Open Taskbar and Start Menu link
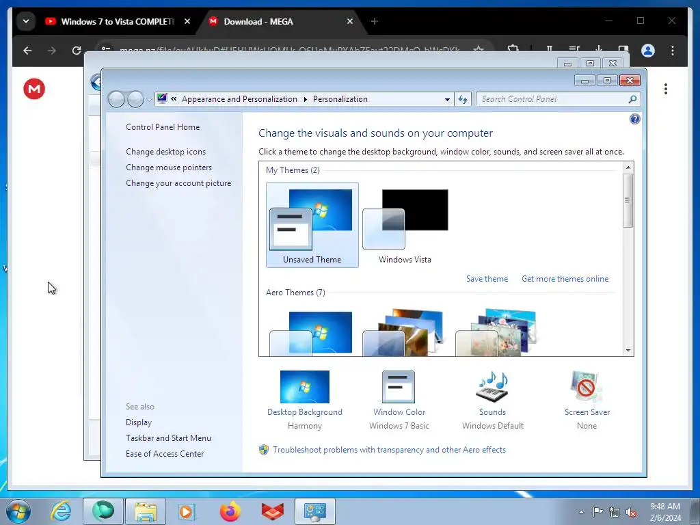 (x=168, y=438)
